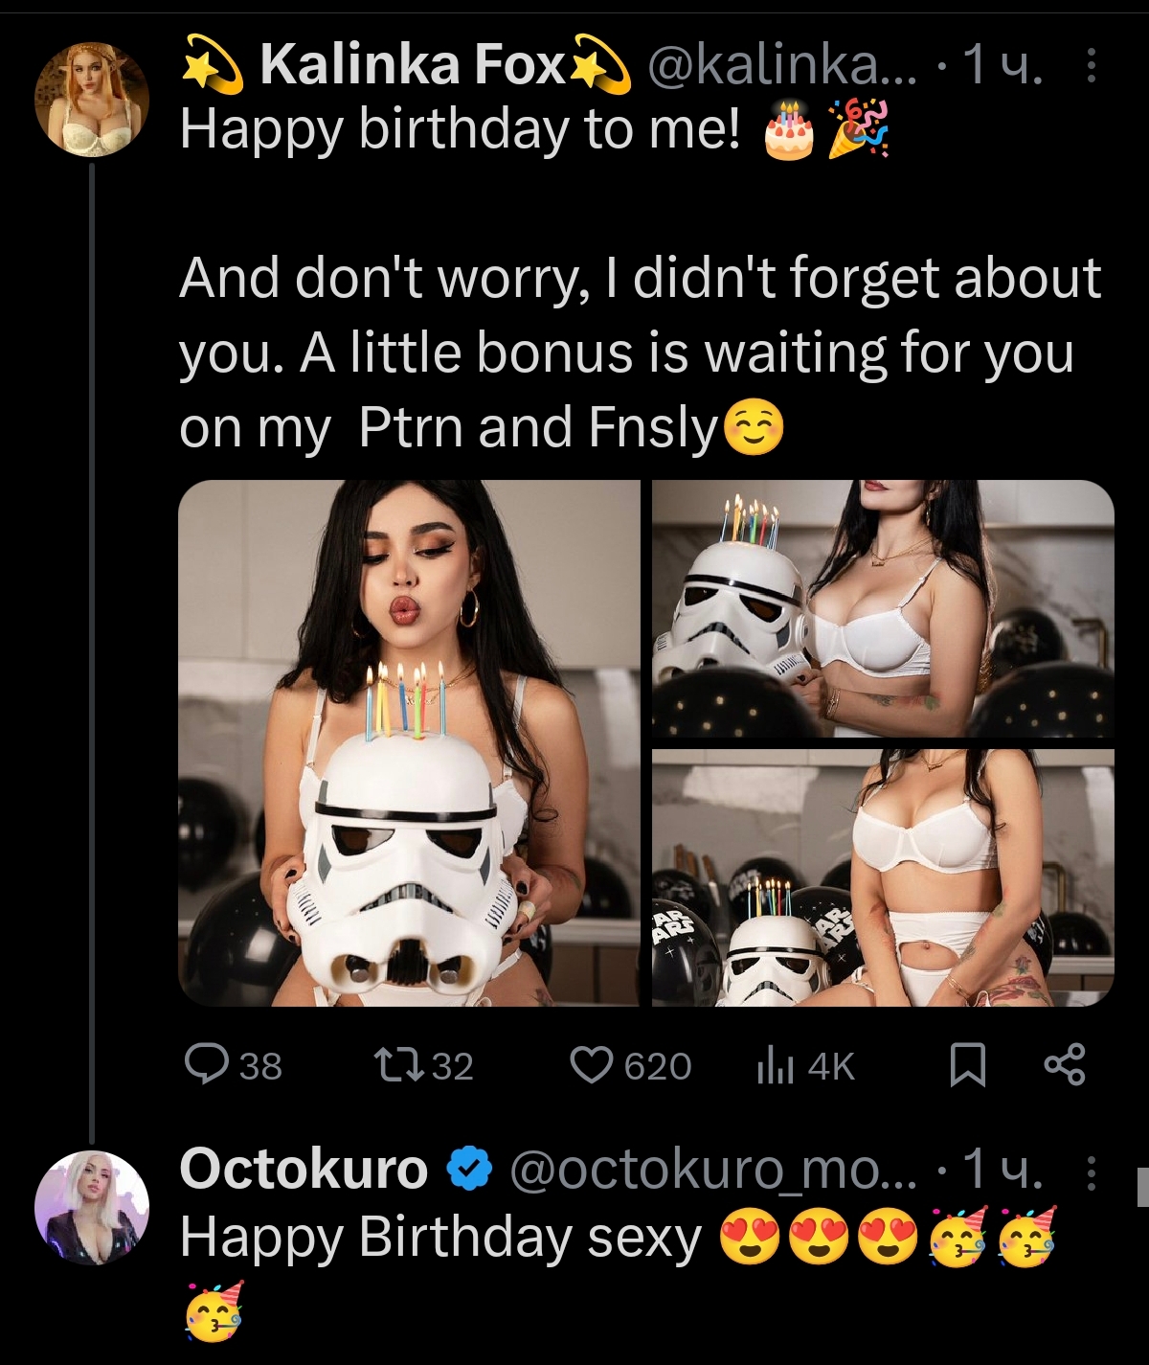
Task: Click the Octokuro display name
Action: tap(304, 1169)
